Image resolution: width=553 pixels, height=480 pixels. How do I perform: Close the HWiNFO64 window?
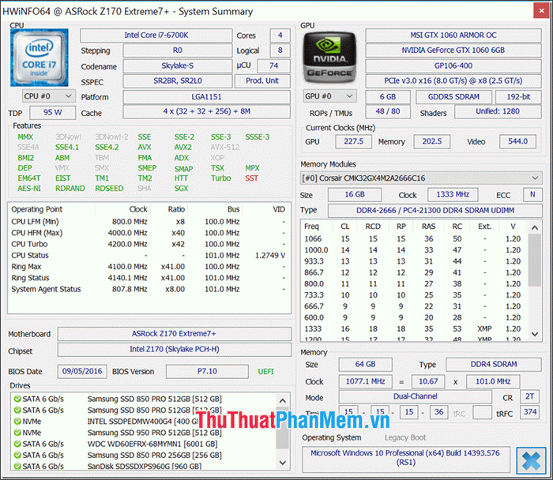[x=541, y=11]
